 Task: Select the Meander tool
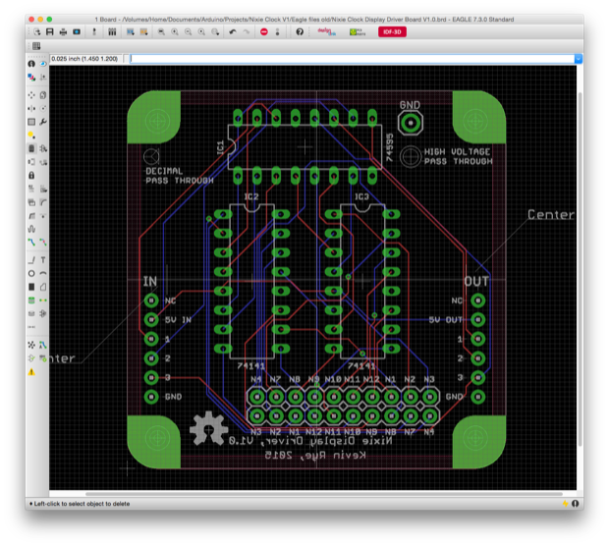[31, 229]
